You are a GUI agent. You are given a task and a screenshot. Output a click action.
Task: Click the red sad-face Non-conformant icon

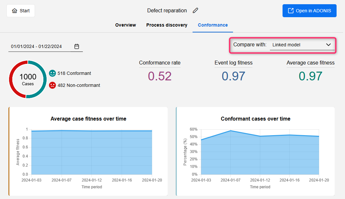(x=52, y=85)
